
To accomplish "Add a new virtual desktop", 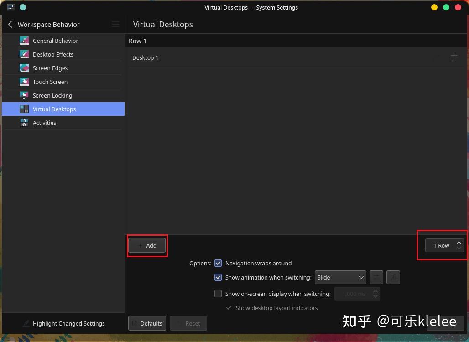I will click(x=147, y=245).
